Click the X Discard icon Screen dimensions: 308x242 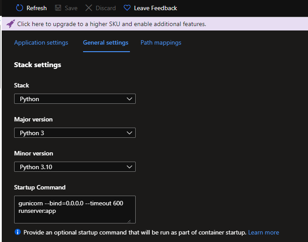pos(88,8)
